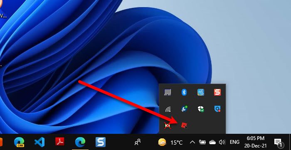Open calendar from 6:05 PM clock
Image resolution: width=291 pixels, height=150 pixels.
pyautogui.click(x=255, y=142)
